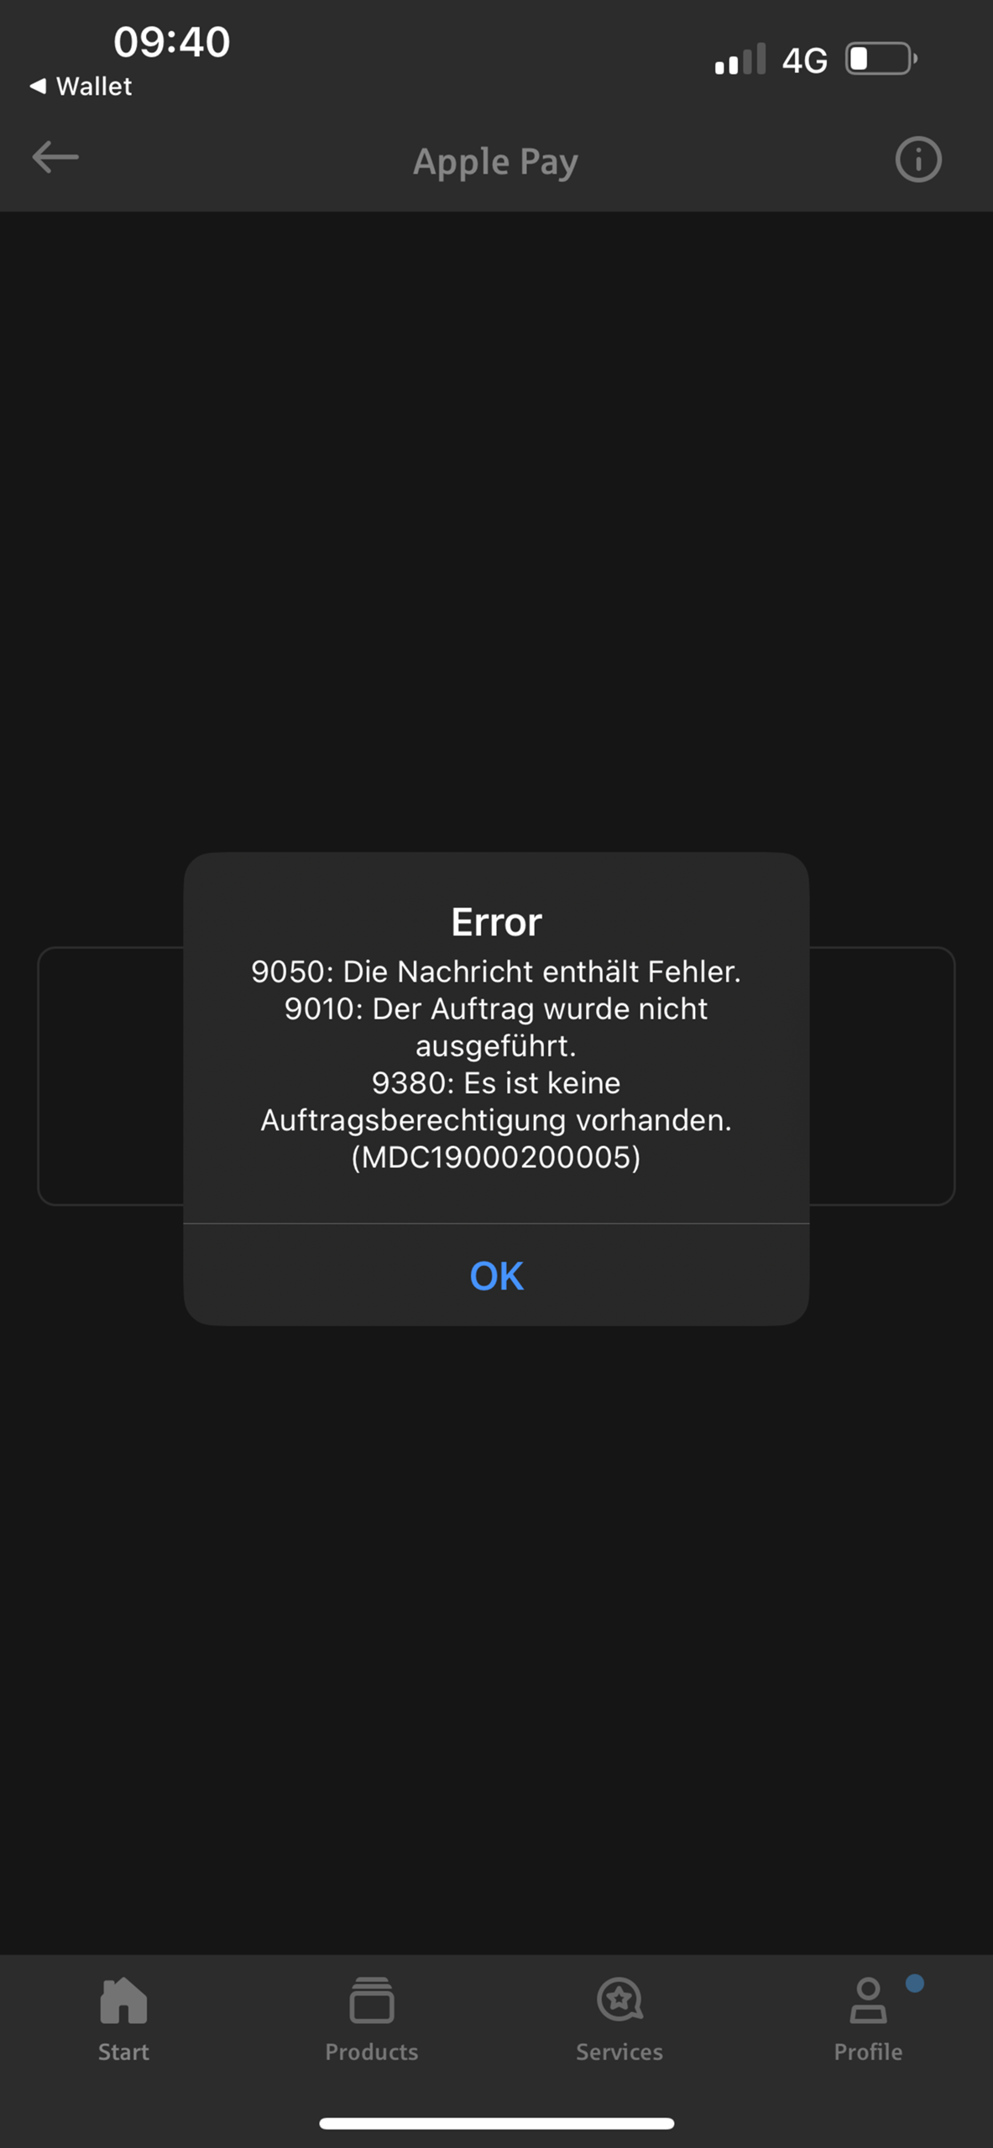Viewport: 993px width, 2148px height.
Task: Tap the Profile person icon
Action: click(x=868, y=2000)
